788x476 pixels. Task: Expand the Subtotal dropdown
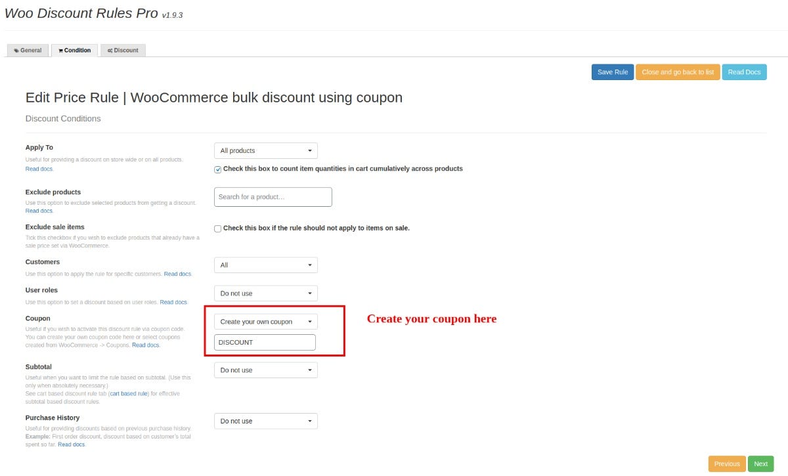(x=266, y=370)
